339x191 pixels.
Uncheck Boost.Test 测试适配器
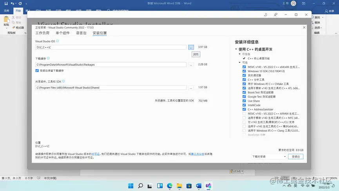coord(244,93)
